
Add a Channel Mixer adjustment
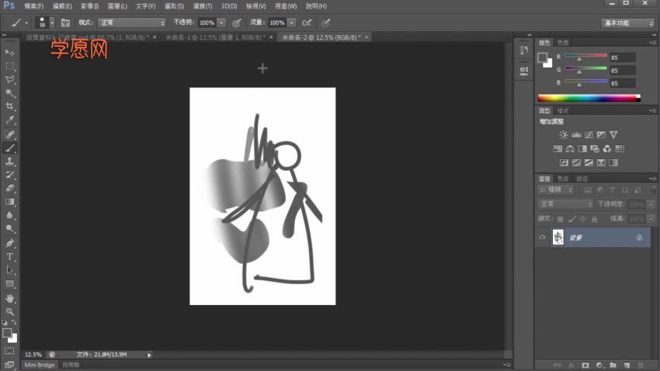[x=607, y=148]
